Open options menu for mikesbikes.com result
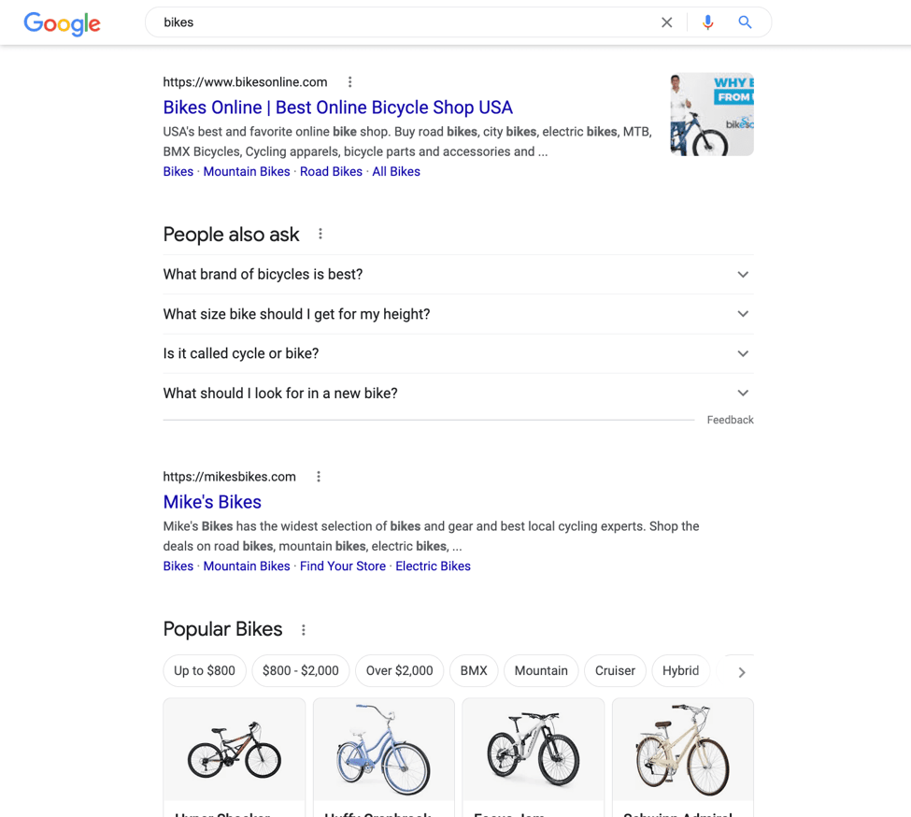911x817 pixels. [319, 477]
